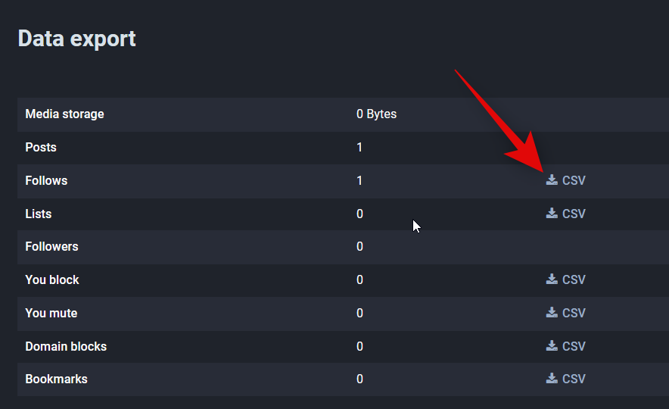Click the Followers row label

(x=51, y=246)
